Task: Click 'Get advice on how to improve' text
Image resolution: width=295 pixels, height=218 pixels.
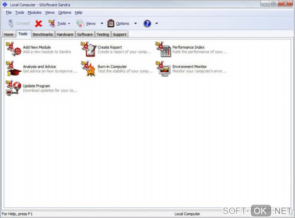Action: pyautogui.click(x=50, y=71)
